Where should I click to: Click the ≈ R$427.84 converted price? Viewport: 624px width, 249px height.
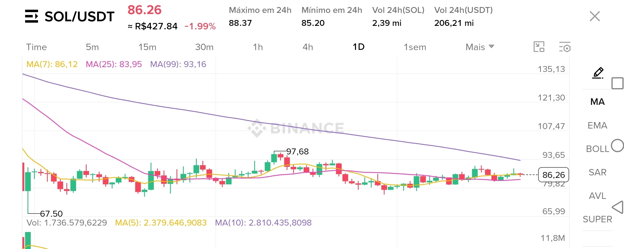(152, 26)
